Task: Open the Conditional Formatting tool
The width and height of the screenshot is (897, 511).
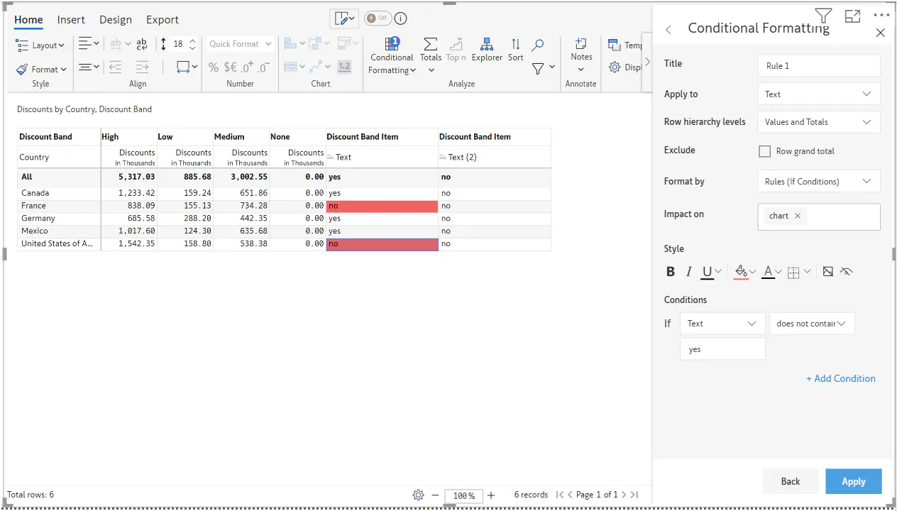Action: coord(392,56)
